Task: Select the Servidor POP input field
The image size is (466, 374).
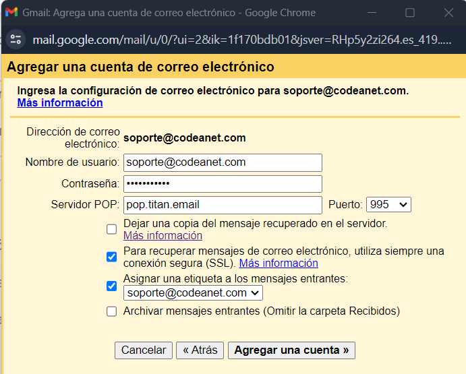Action: 223,205
